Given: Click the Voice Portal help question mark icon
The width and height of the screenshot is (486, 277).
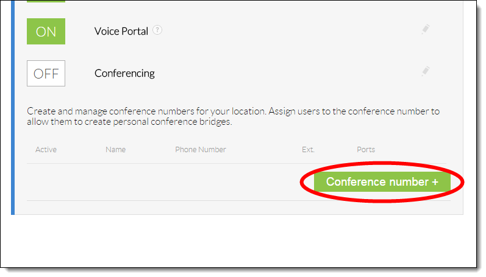Looking at the screenshot, I should click(x=157, y=30).
